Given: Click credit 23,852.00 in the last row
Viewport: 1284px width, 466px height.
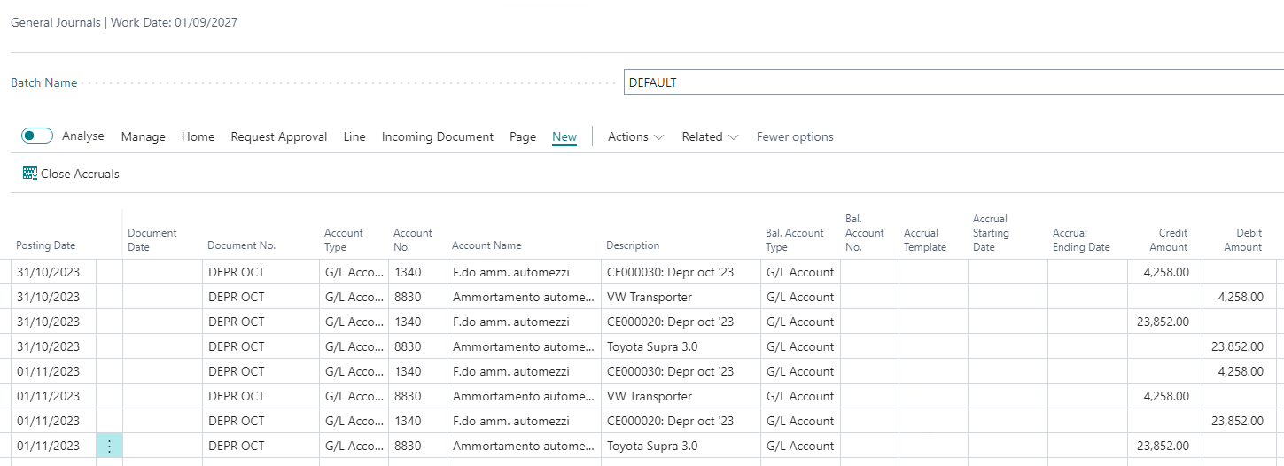Looking at the screenshot, I should point(1163,446).
